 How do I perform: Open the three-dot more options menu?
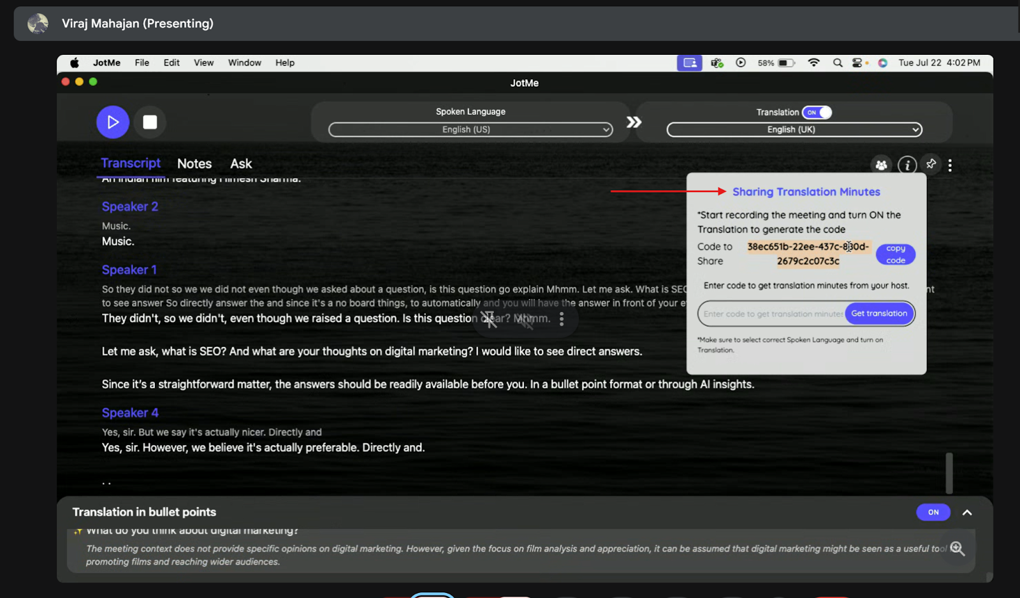(950, 165)
